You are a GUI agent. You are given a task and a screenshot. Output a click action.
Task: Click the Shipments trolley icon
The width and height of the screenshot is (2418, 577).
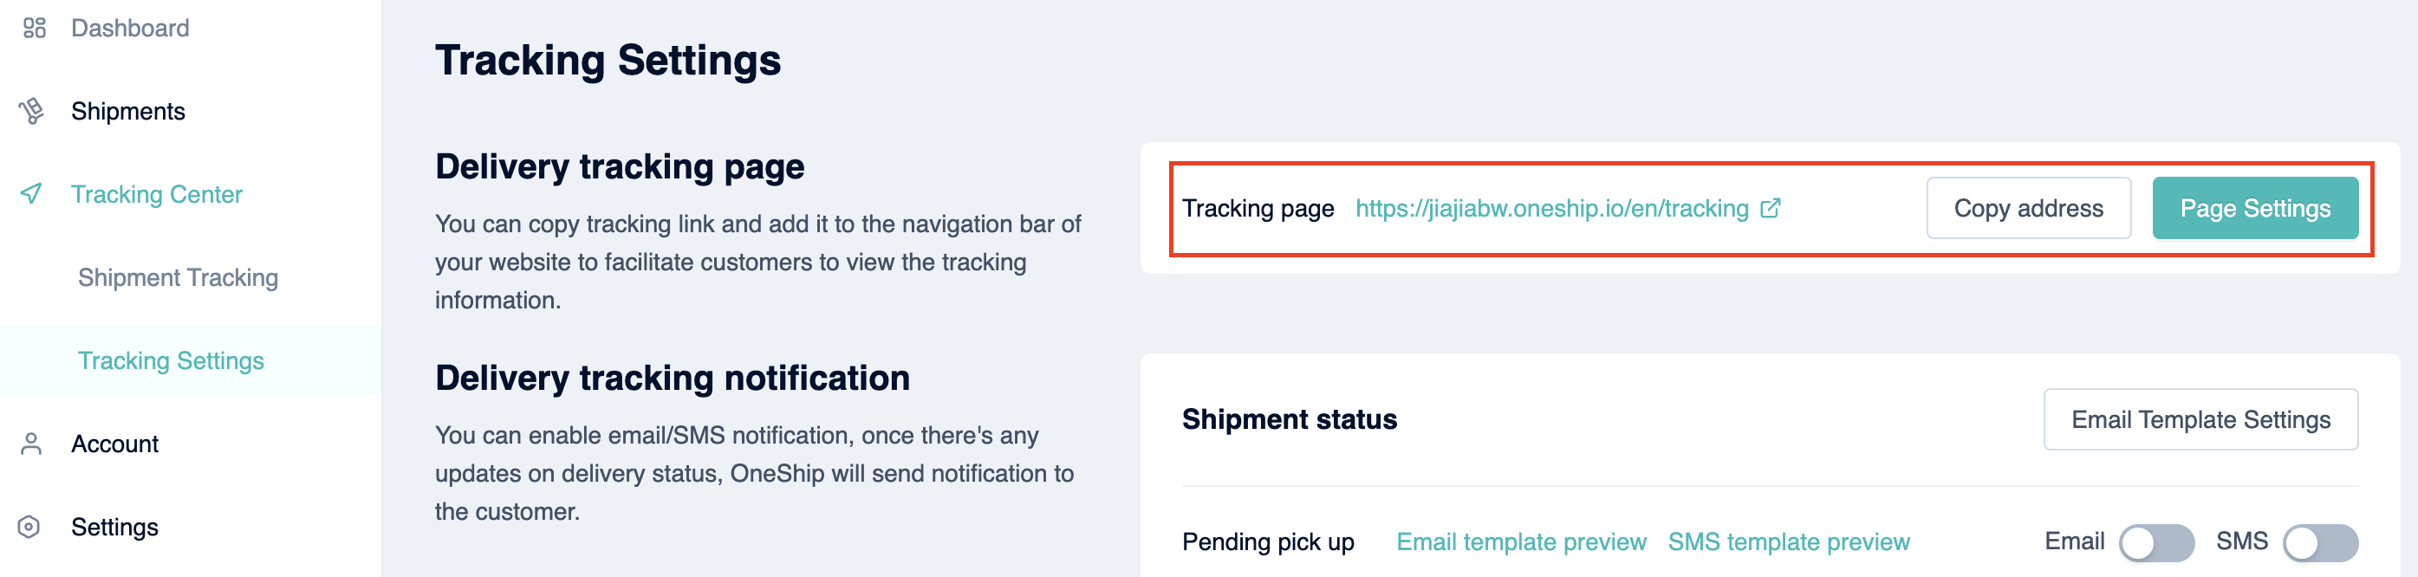[31, 111]
